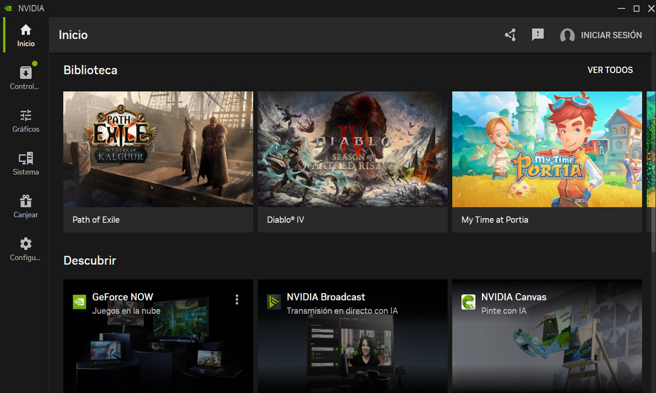Switch to the Canjear section
656x393 pixels.
[x=25, y=206]
